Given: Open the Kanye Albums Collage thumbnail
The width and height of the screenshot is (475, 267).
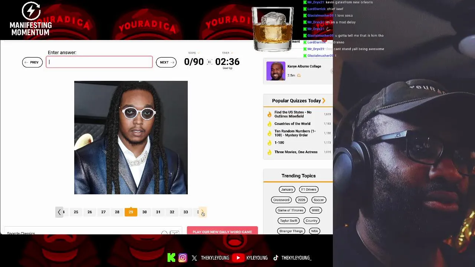Looking at the screenshot, I should click(276, 71).
